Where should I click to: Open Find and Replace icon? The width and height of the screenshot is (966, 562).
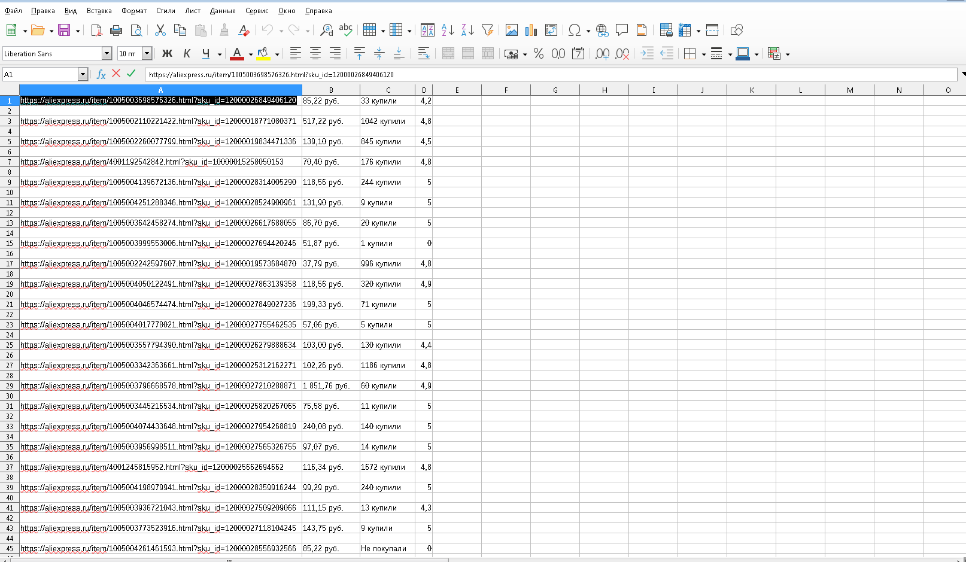click(326, 30)
